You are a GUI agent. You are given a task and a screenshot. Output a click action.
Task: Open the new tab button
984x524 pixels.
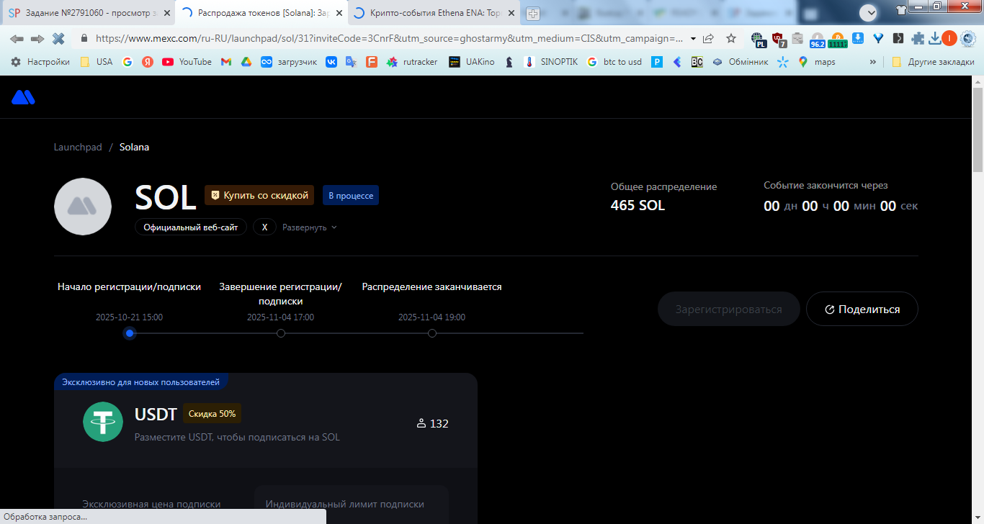(533, 13)
